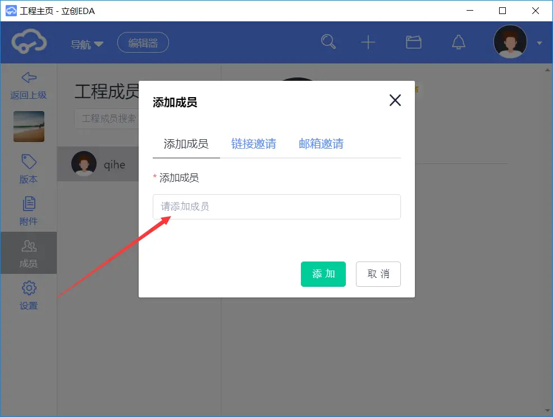Open the notifications bell icon
Image resolution: width=553 pixels, height=417 pixels.
click(x=459, y=42)
